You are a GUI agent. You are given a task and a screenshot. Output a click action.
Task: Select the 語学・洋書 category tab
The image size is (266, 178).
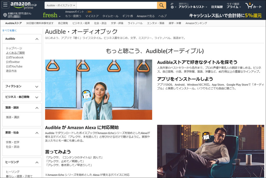(175, 23)
